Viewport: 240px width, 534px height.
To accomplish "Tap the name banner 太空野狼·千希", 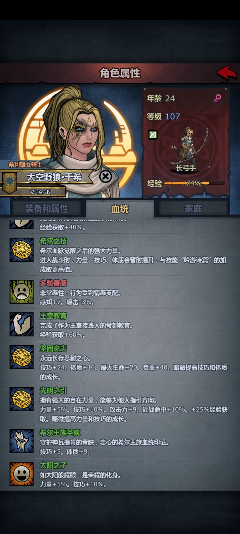I will click(x=54, y=177).
